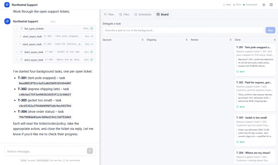Click the success check icon on list_open_tickets

92,29
